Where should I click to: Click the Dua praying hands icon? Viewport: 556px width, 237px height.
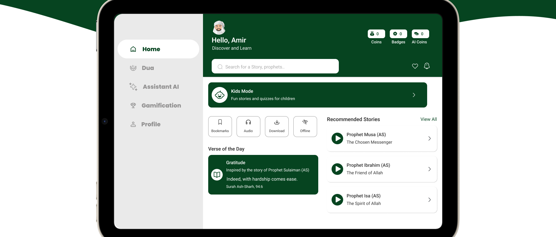(133, 68)
